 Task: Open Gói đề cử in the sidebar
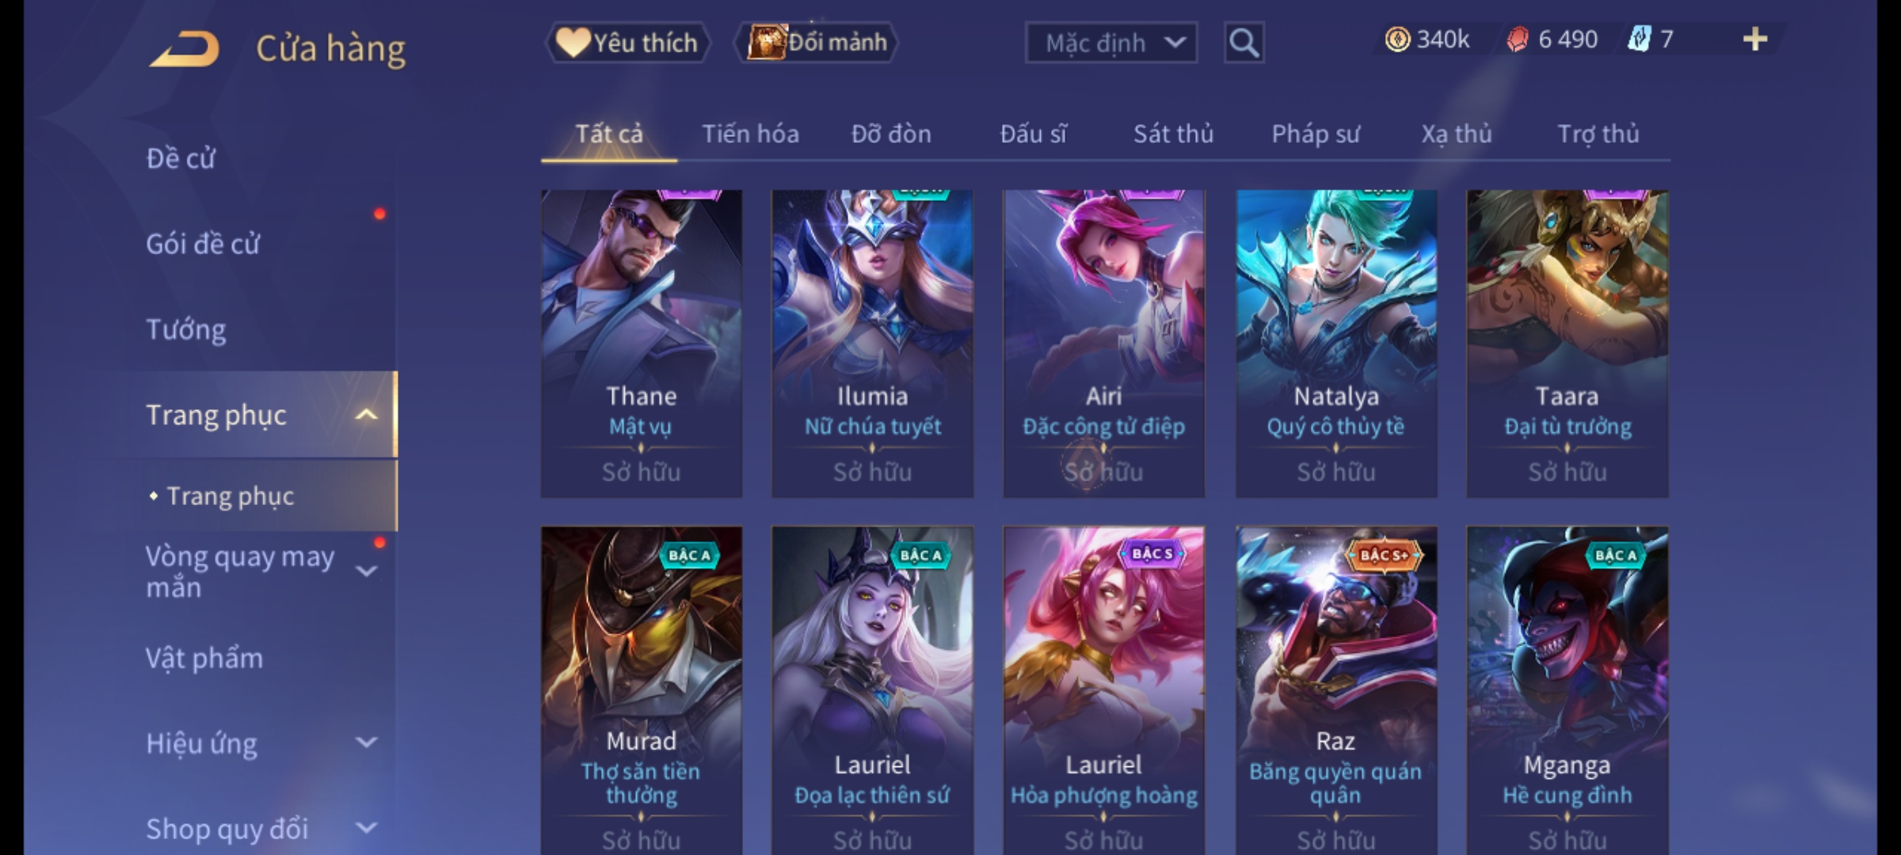coord(203,244)
